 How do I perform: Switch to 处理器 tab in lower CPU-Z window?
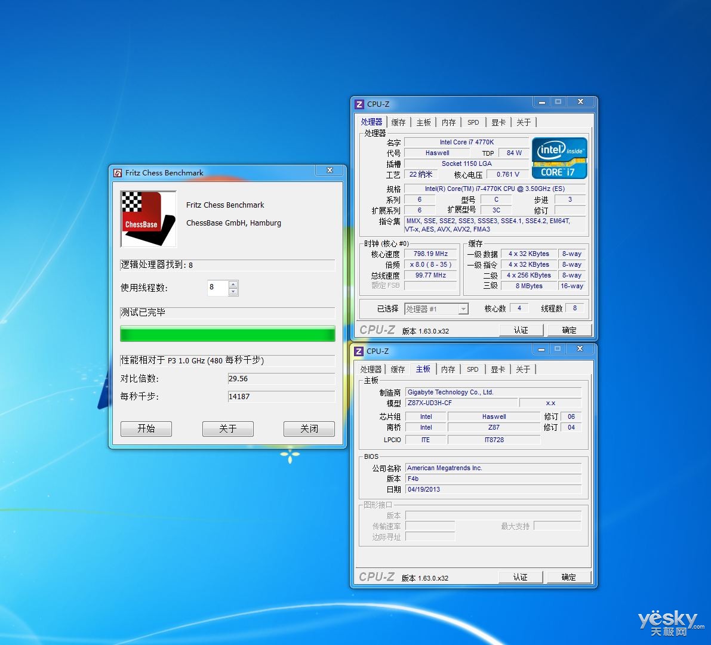[x=371, y=369]
